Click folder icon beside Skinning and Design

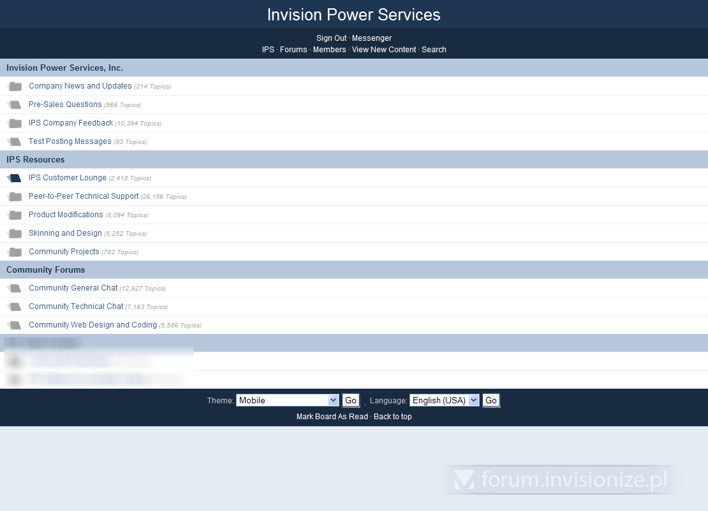point(15,234)
